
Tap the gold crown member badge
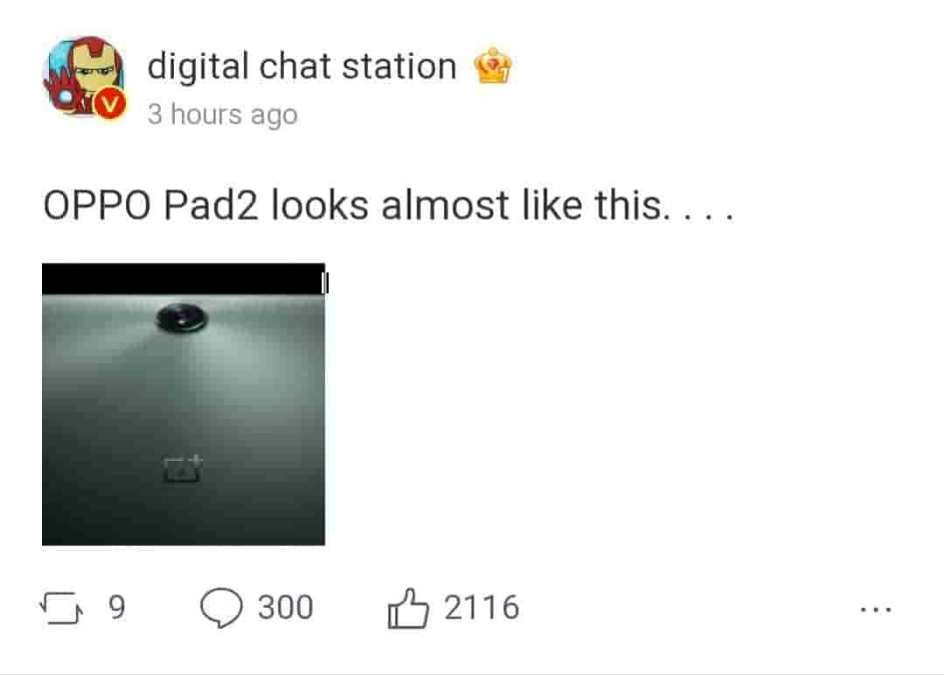pos(492,65)
